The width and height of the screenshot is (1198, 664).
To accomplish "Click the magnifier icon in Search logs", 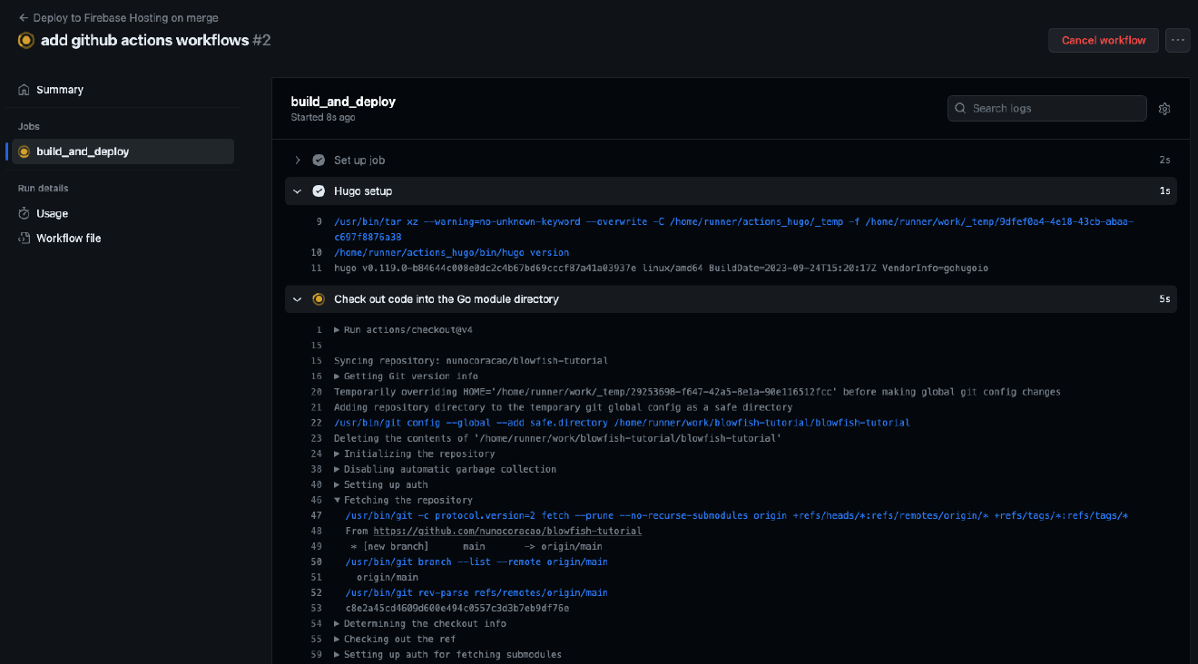I will 959,108.
